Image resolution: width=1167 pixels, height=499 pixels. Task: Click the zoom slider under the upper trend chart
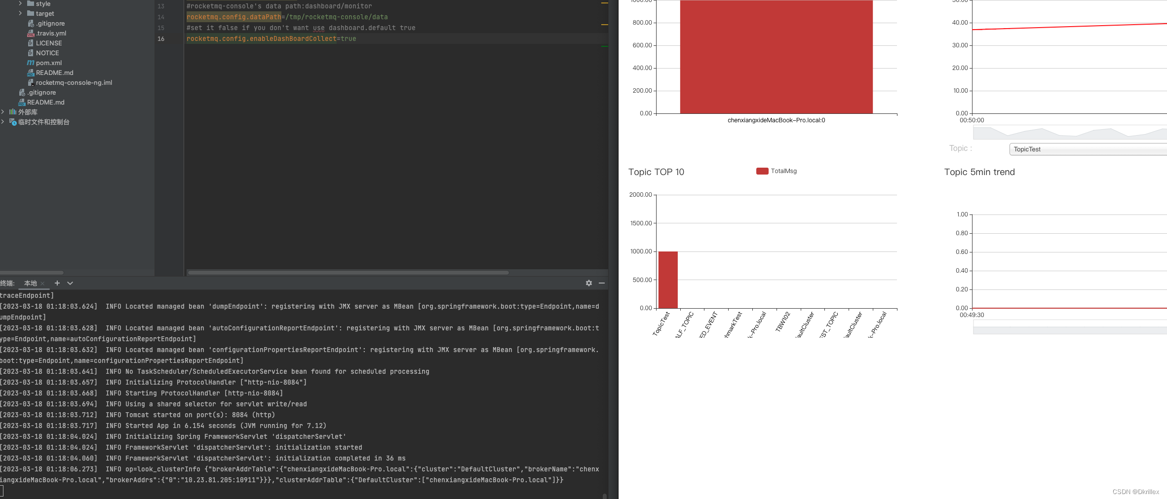[x=1070, y=133]
